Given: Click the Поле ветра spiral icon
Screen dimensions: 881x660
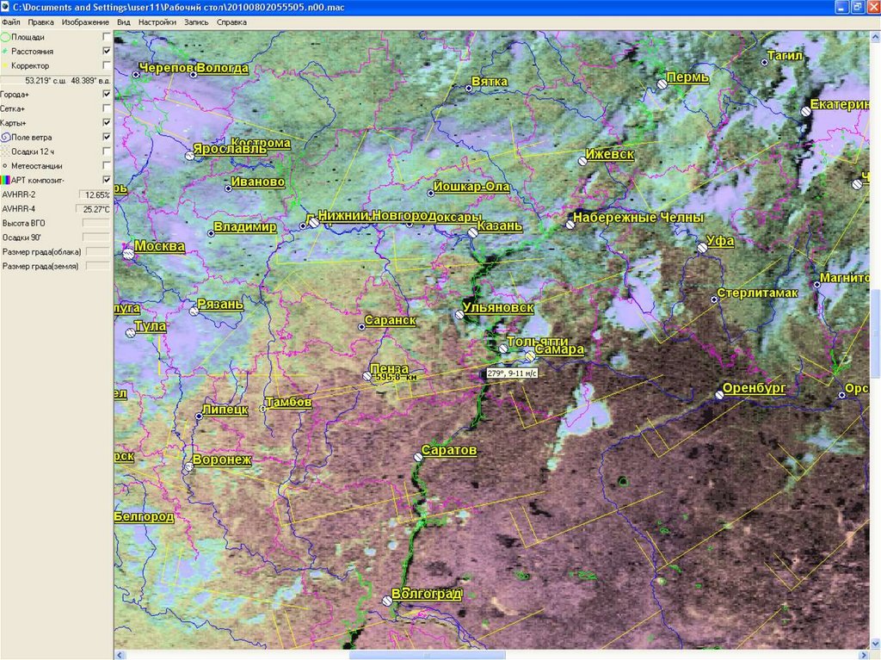Looking at the screenshot, I should coord(5,137).
